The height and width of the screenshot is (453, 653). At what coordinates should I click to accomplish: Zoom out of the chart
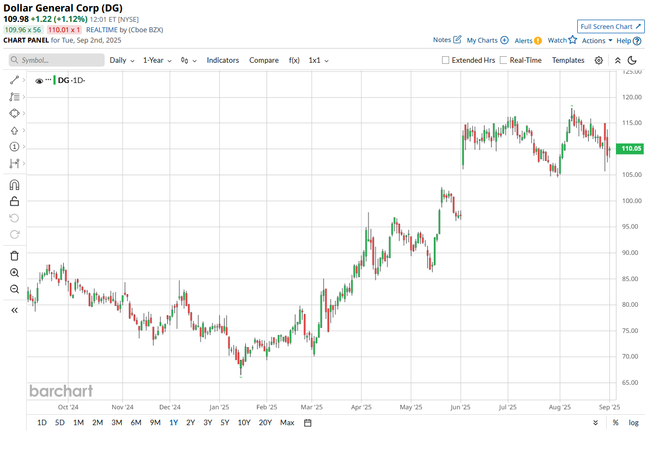pos(14,289)
